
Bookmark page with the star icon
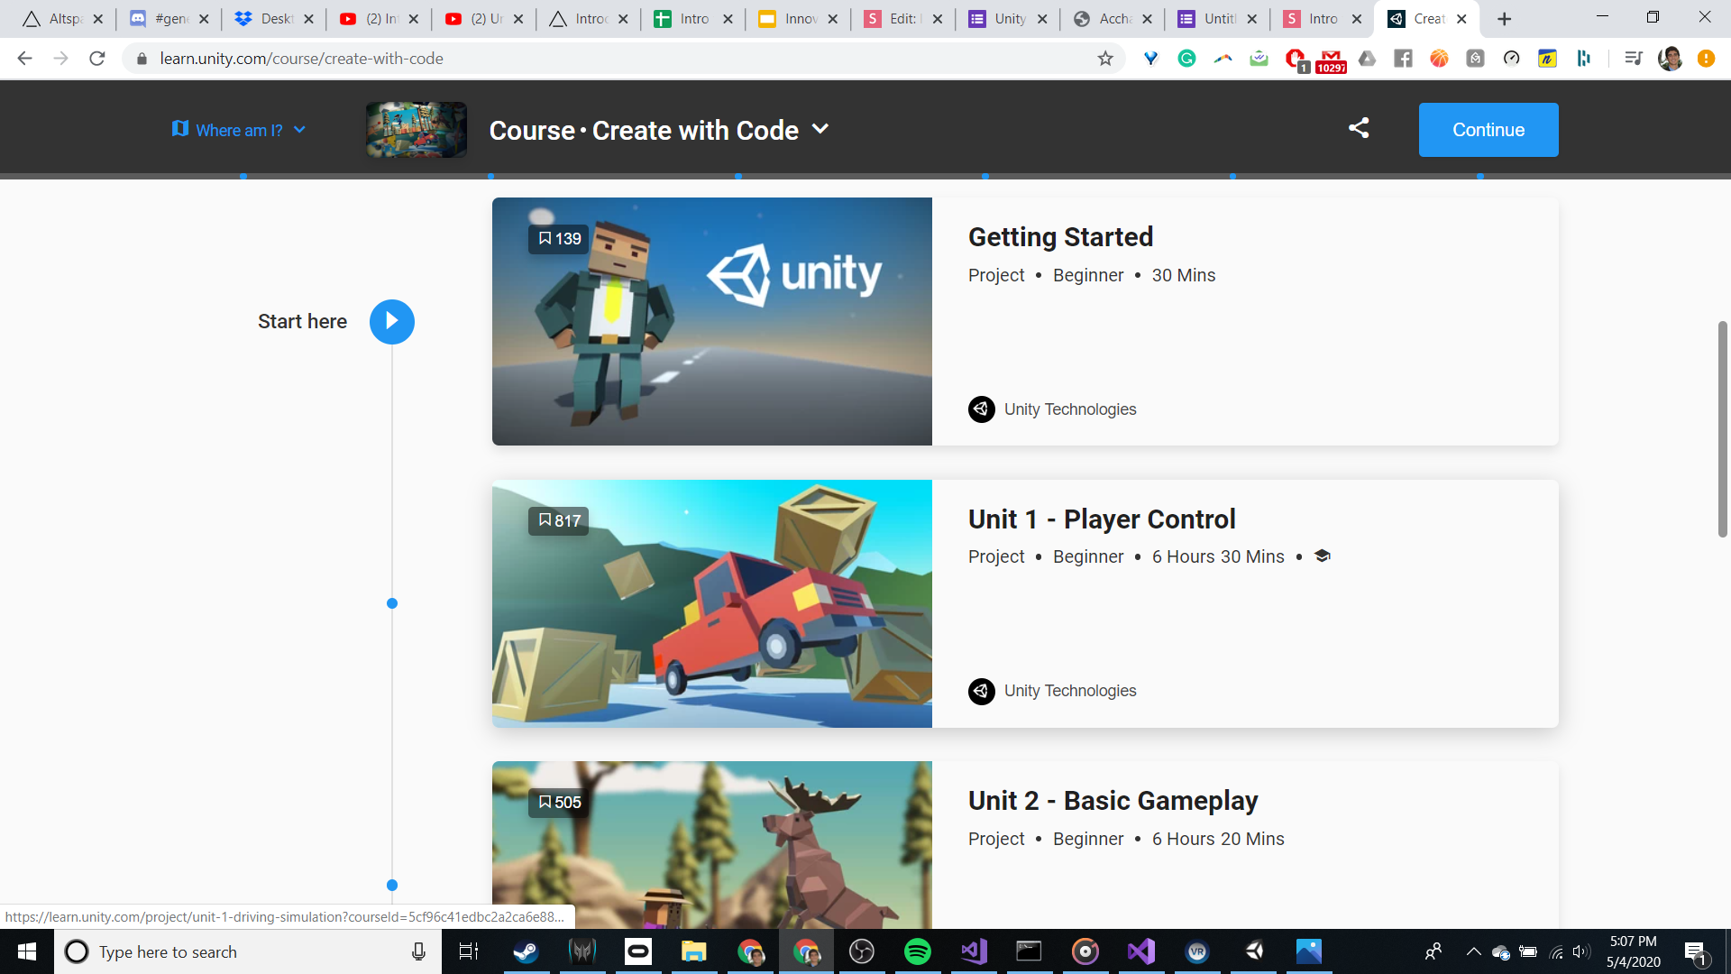tap(1105, 59)
